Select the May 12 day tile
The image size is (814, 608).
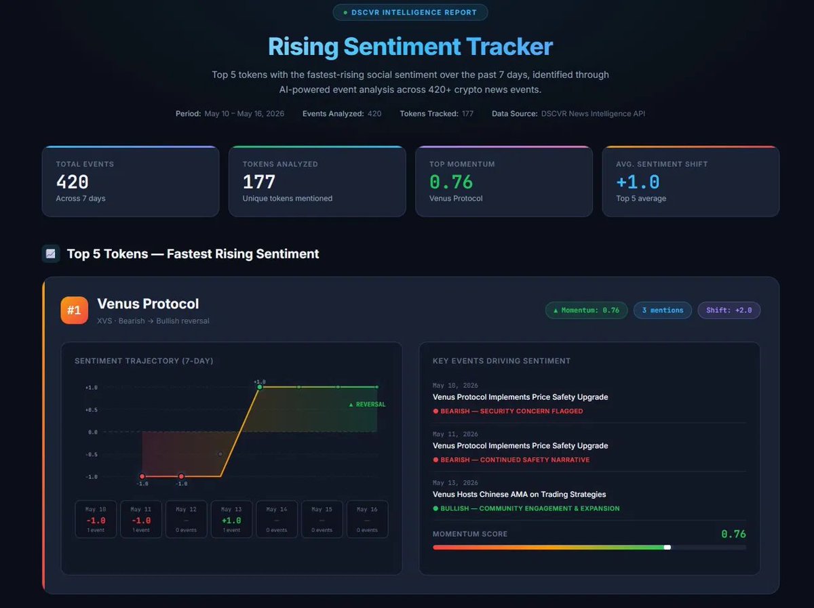click(x=187, y=519)
